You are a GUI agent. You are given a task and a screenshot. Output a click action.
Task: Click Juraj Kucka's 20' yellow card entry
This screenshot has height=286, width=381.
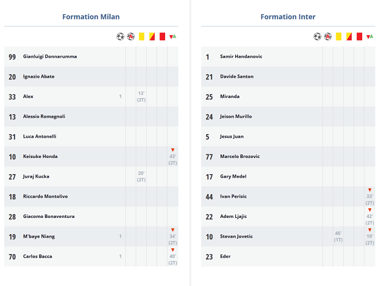[141, 176]
